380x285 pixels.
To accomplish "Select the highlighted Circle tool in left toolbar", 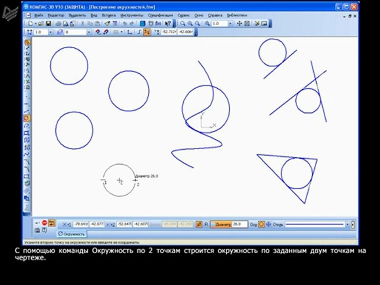I will tap(27, 118).
